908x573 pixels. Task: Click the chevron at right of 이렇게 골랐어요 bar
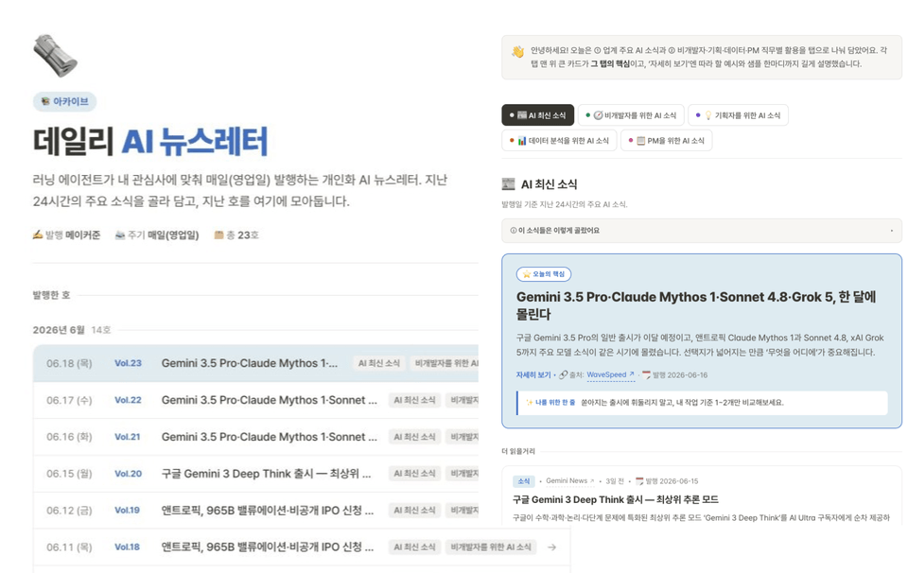coord(891,231)
